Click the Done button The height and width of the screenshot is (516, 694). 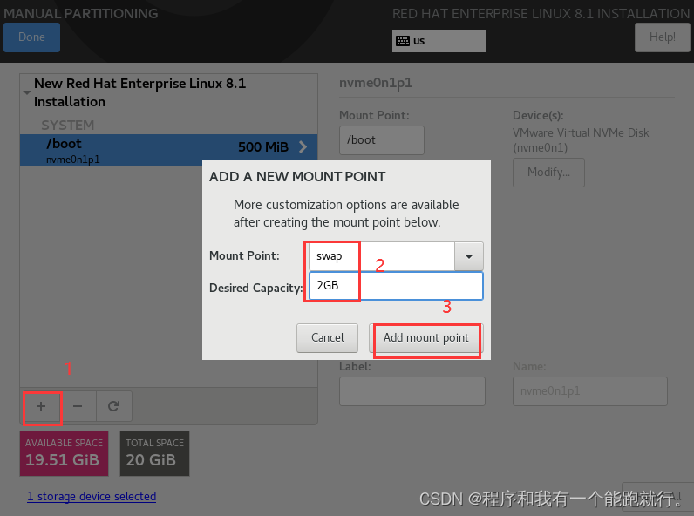click(x=32, y=37)
